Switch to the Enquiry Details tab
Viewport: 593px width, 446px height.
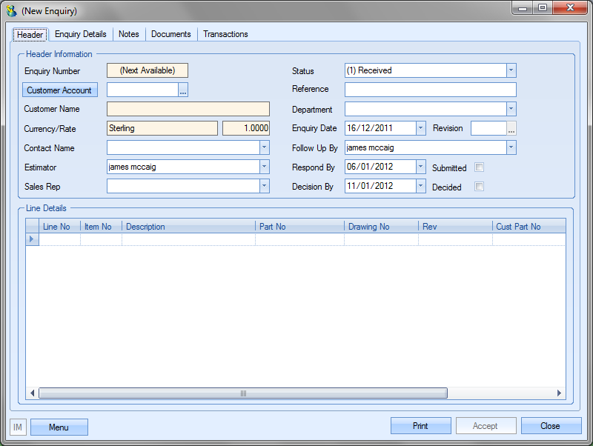click(80, 34)
